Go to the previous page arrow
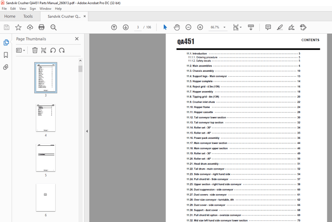 (114, 27)
